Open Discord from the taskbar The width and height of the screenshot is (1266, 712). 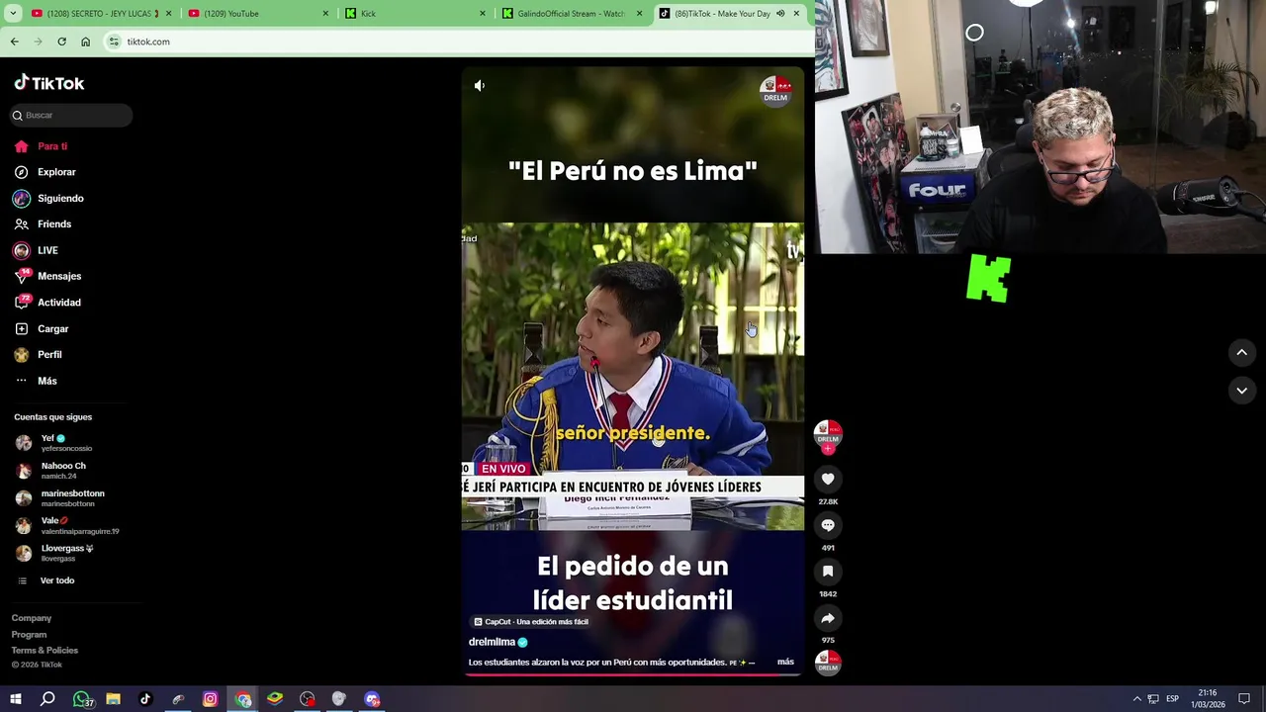[372, 699]
